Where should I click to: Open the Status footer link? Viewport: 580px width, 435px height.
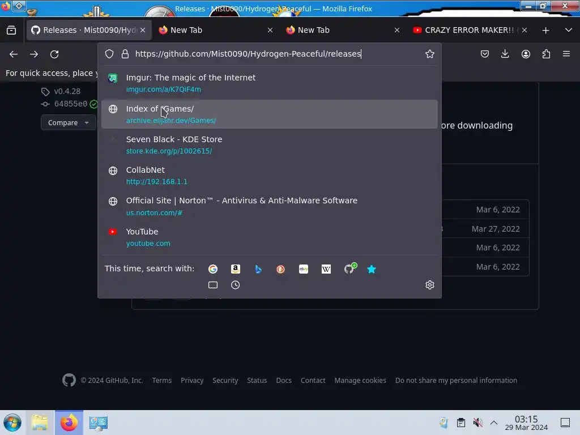pyautogui.click(x=257, y=380)
